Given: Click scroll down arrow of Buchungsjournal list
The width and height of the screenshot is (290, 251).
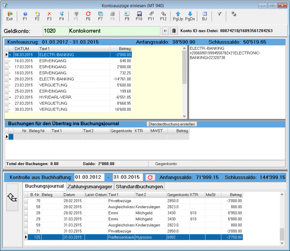Looking at the screenshot, I should click(282, 243).
